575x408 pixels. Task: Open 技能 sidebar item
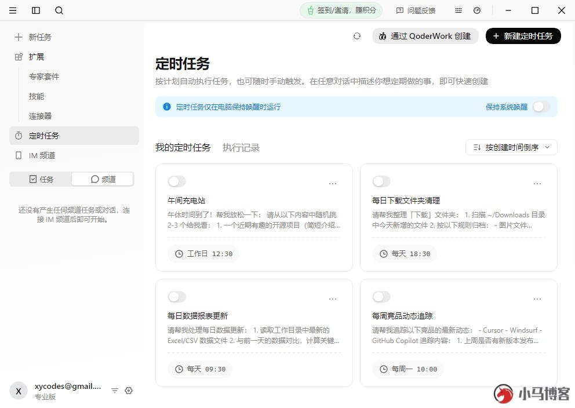37,96
